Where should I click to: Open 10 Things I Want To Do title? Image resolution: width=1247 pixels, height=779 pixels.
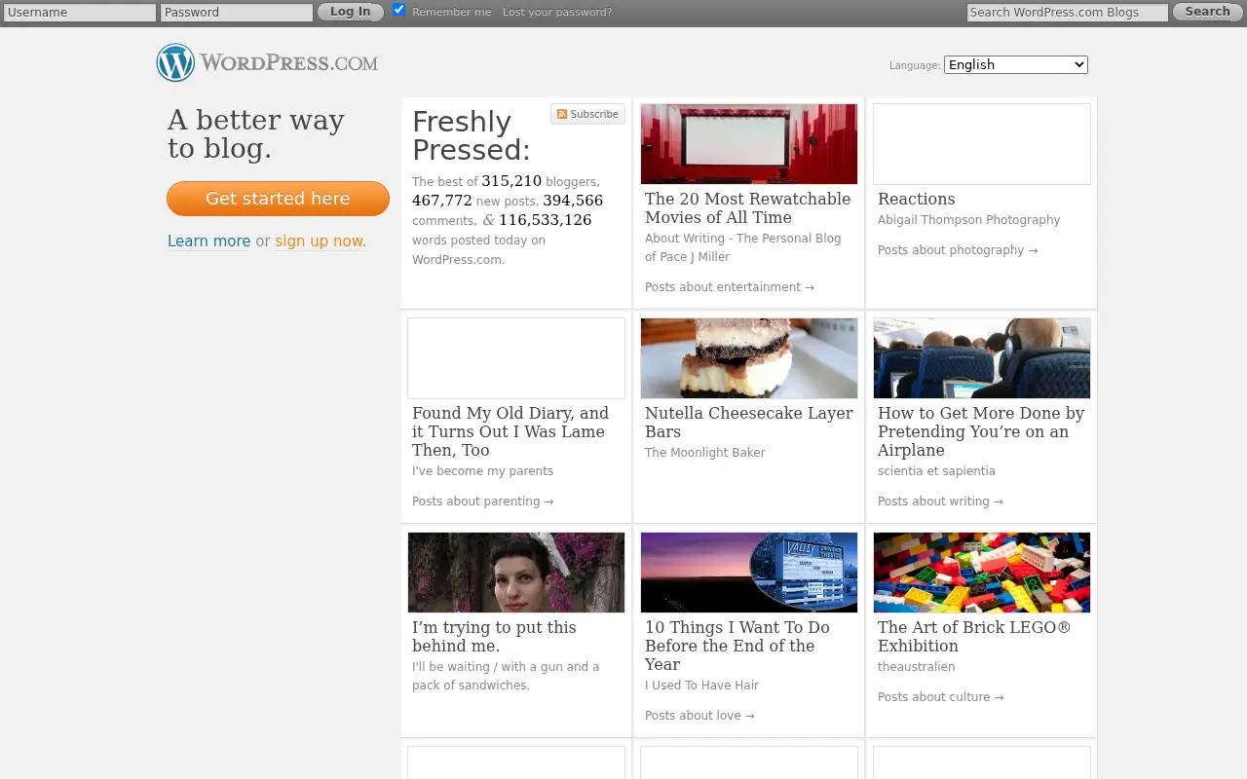737,646
